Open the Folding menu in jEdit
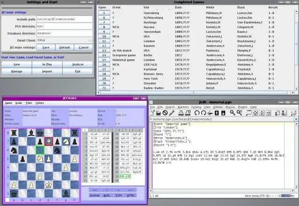Image resolution: width=299 pixels, height=206 pixels. pyautogui.click(x=196, y=107)
